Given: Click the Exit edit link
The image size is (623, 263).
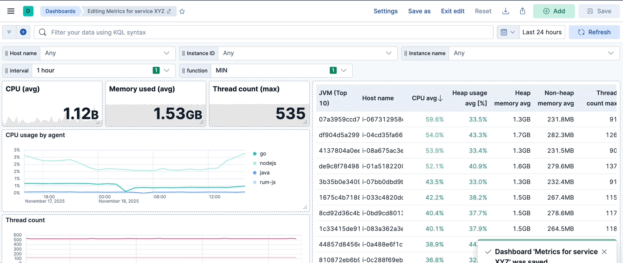Looking at the screenshot, I should click(x=452, y=11).
